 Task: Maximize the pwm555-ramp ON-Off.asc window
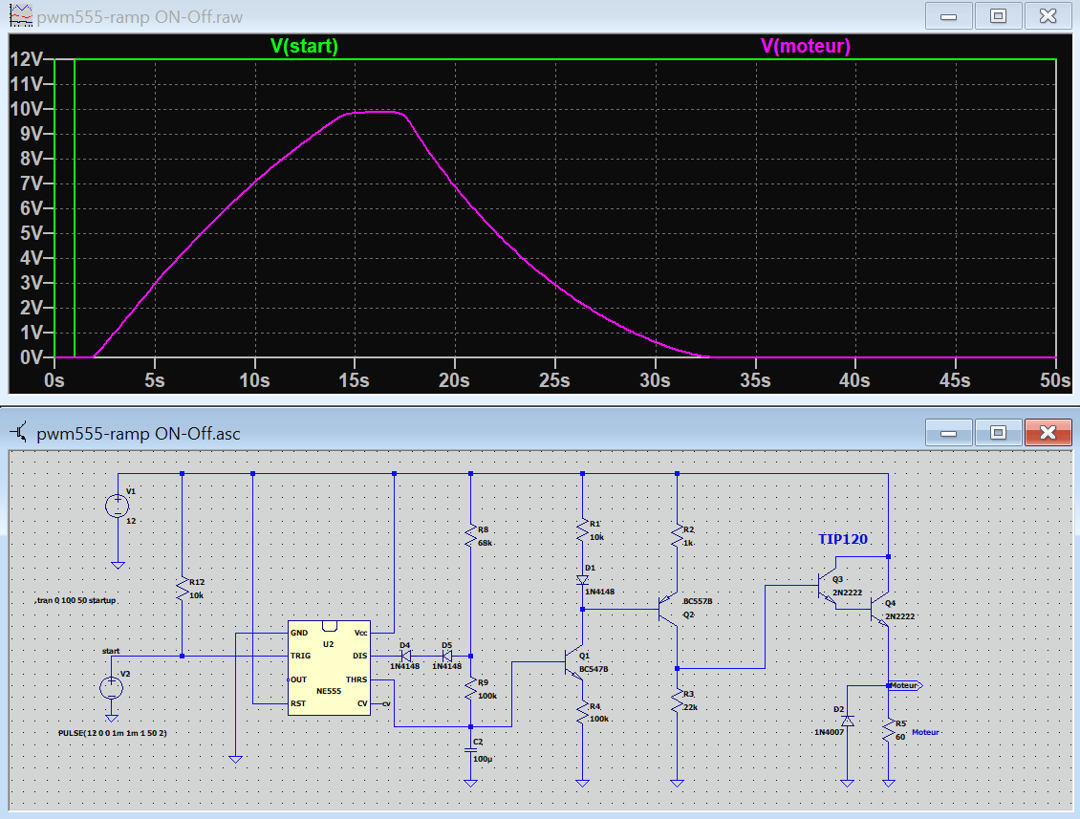click(998, 433)
